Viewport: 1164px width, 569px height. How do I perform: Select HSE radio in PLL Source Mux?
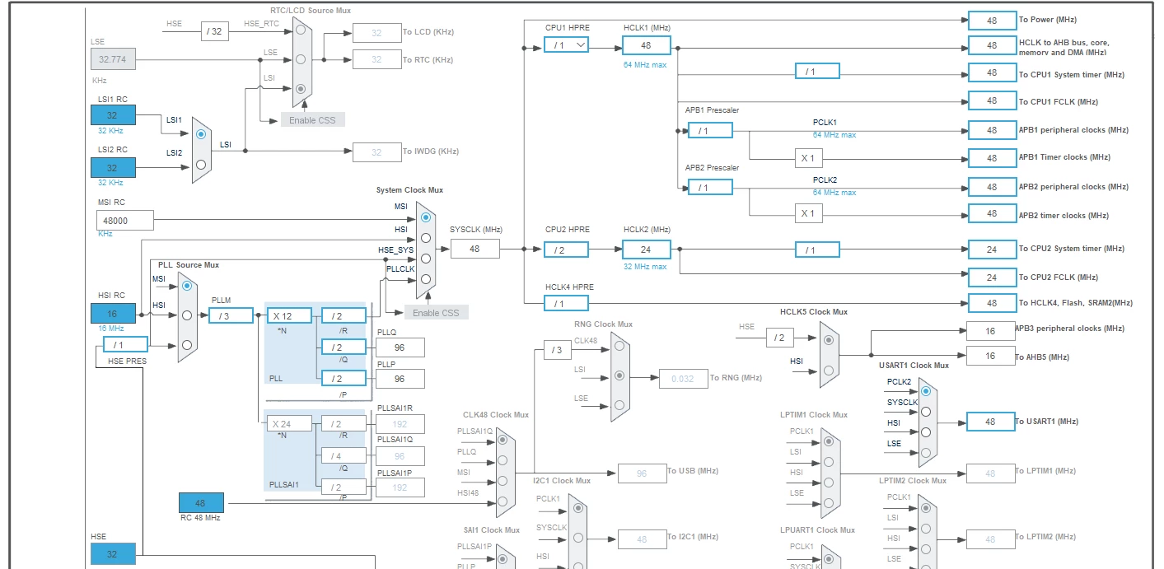click(x=187, y=344)
